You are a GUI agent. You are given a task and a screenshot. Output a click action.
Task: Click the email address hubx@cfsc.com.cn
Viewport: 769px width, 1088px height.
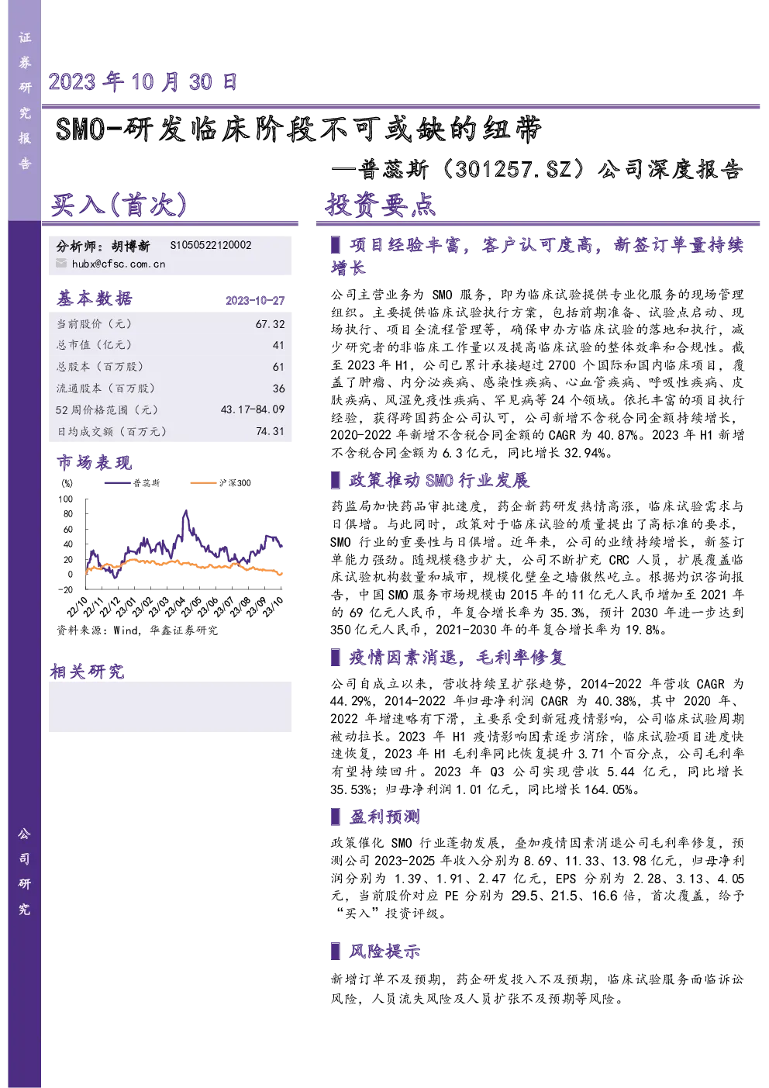(119, 264)
